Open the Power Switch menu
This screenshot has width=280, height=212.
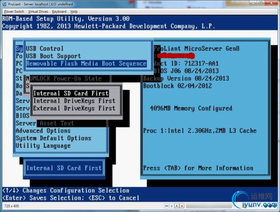point(14,12)
